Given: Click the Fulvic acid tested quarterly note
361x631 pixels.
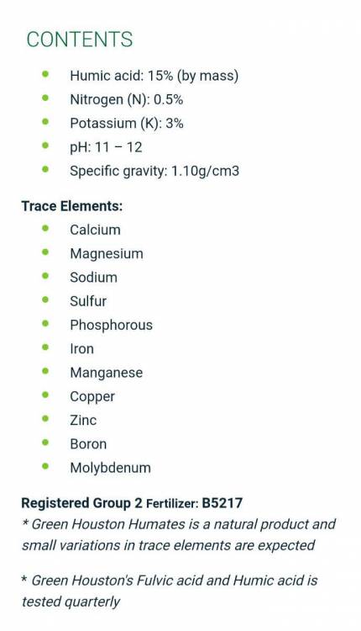Looking at the screenshot, I should tap(170, 591).
